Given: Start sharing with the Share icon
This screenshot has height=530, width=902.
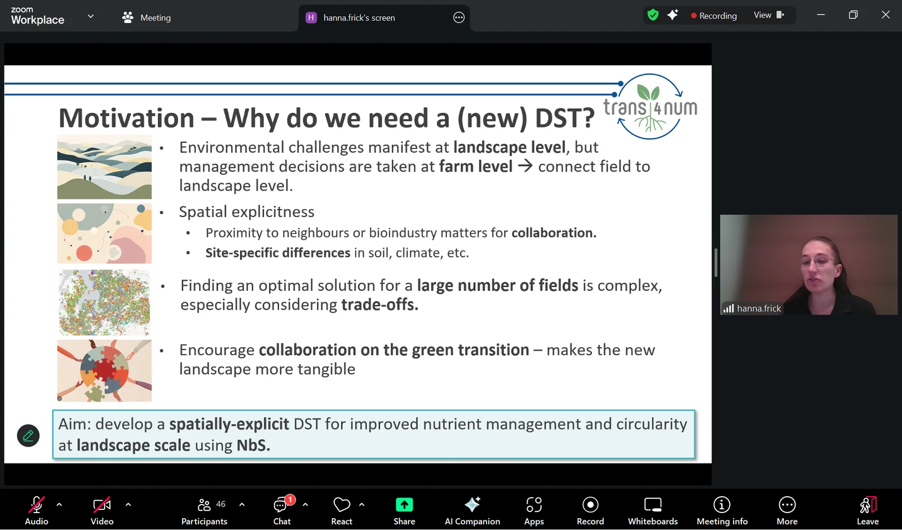Looking at the screenshot, I should (x=404, y=509).
